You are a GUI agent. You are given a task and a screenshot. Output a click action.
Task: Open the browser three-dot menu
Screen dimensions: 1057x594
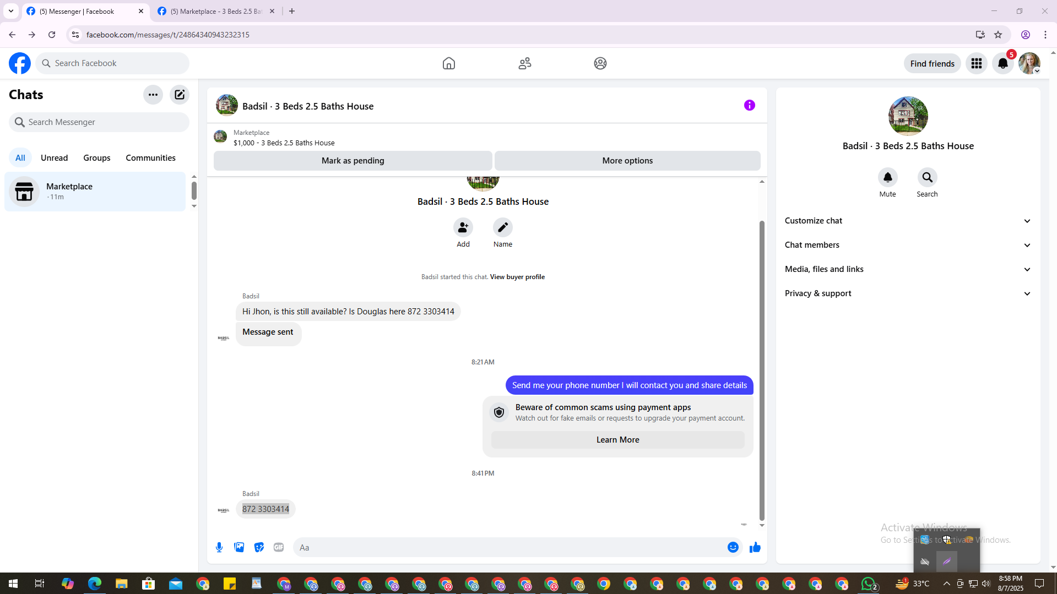pos(1045,35)
